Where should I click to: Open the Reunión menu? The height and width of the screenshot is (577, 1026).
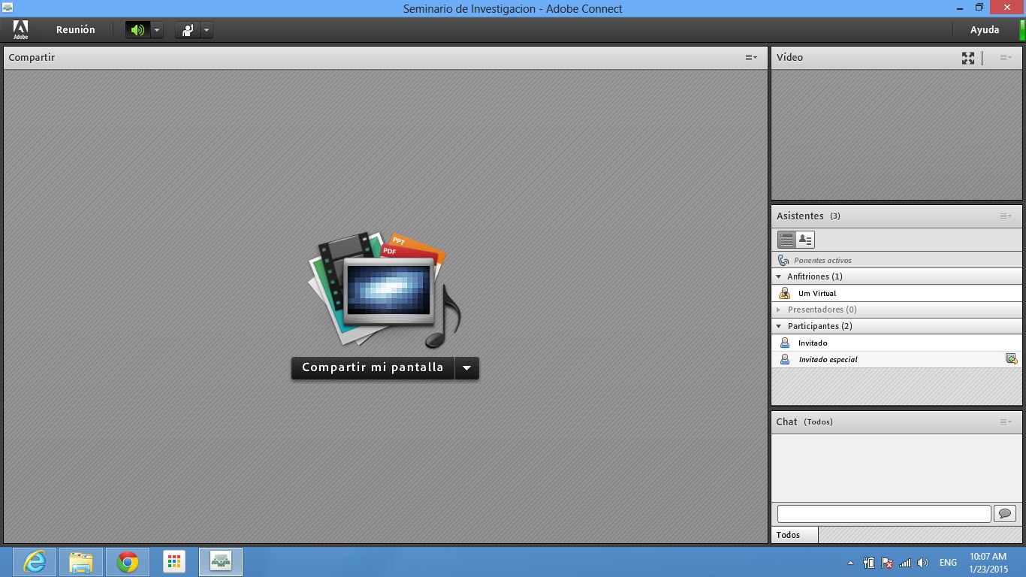[x=76, y=30]
